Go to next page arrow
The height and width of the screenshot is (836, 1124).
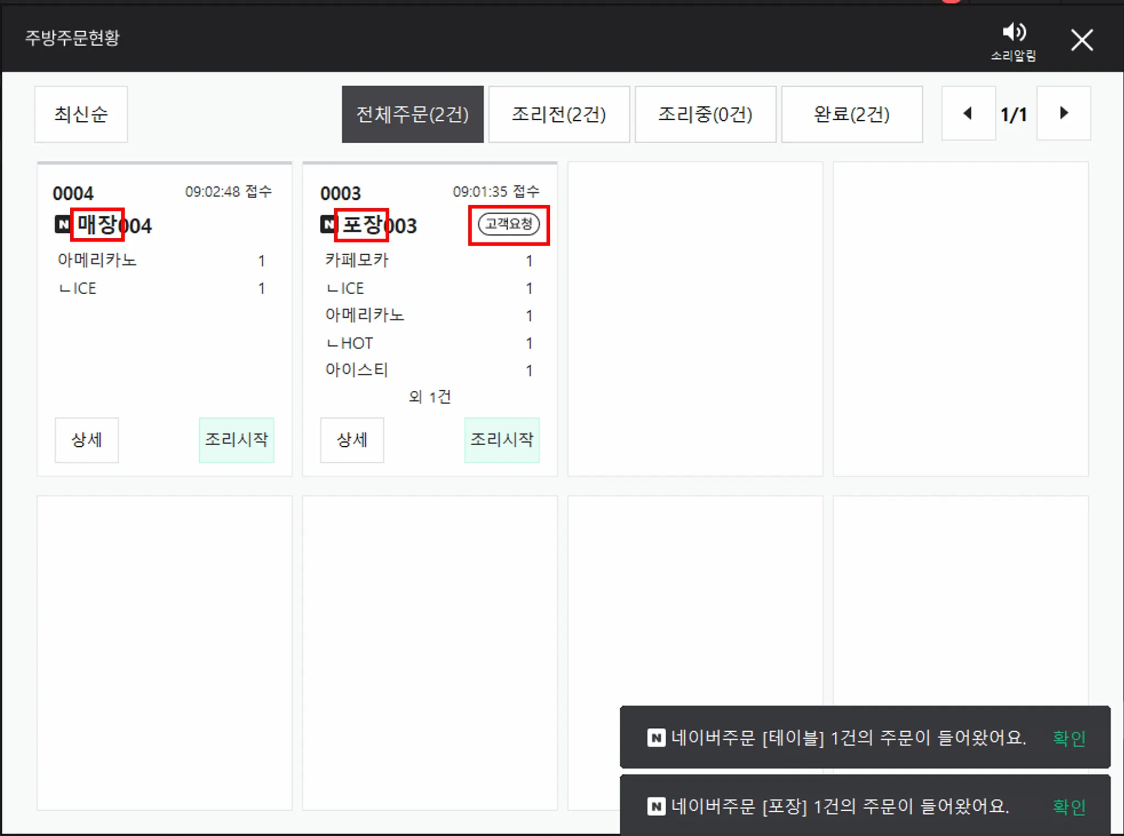pos(1063,114)
